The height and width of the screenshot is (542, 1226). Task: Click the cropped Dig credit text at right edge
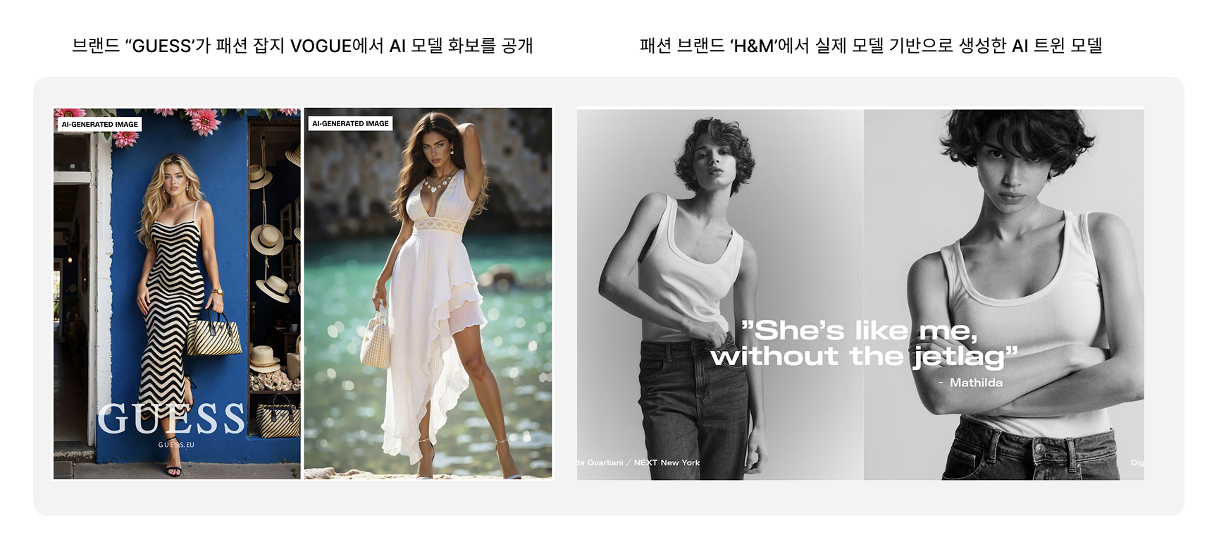[x=1137, y=463]
